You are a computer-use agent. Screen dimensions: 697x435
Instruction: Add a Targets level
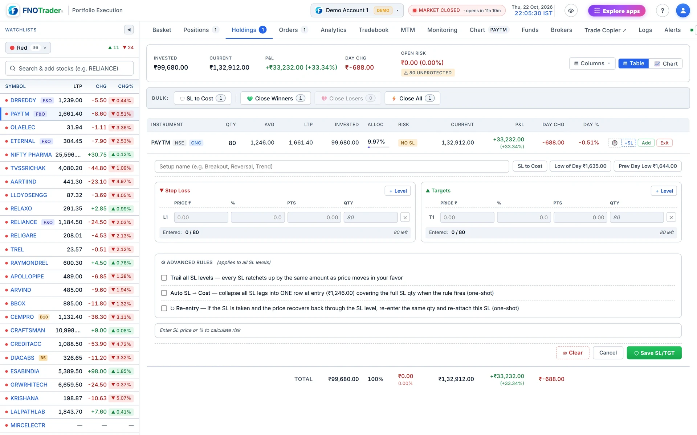click(664, 191)
